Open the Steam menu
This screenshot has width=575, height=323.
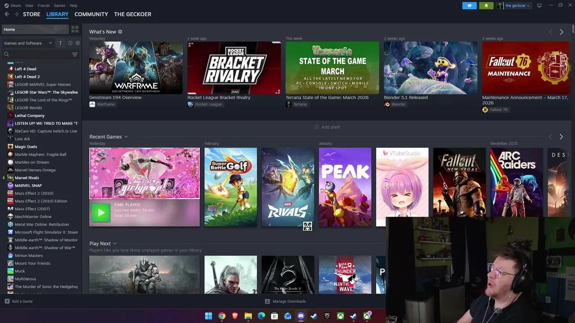point(16,5)
